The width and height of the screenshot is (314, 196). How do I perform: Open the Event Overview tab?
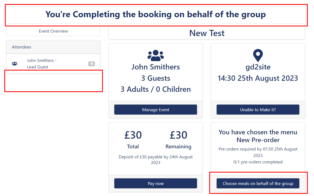[53, 31]
